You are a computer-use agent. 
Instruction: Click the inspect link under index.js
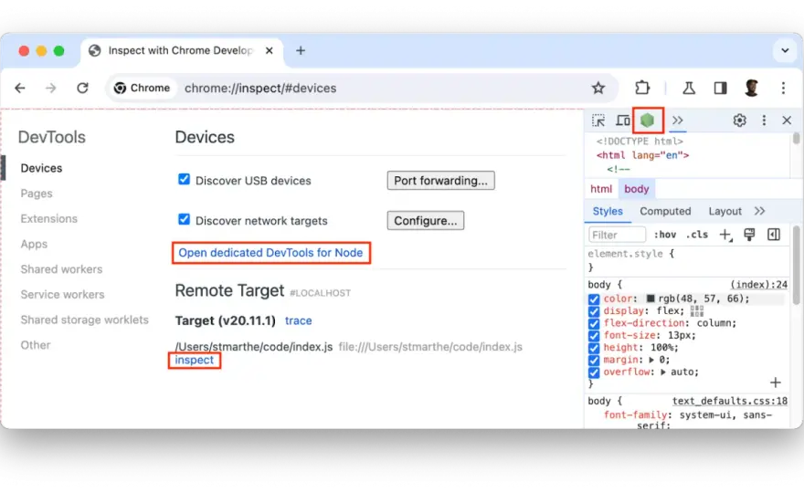click(195, 361)
